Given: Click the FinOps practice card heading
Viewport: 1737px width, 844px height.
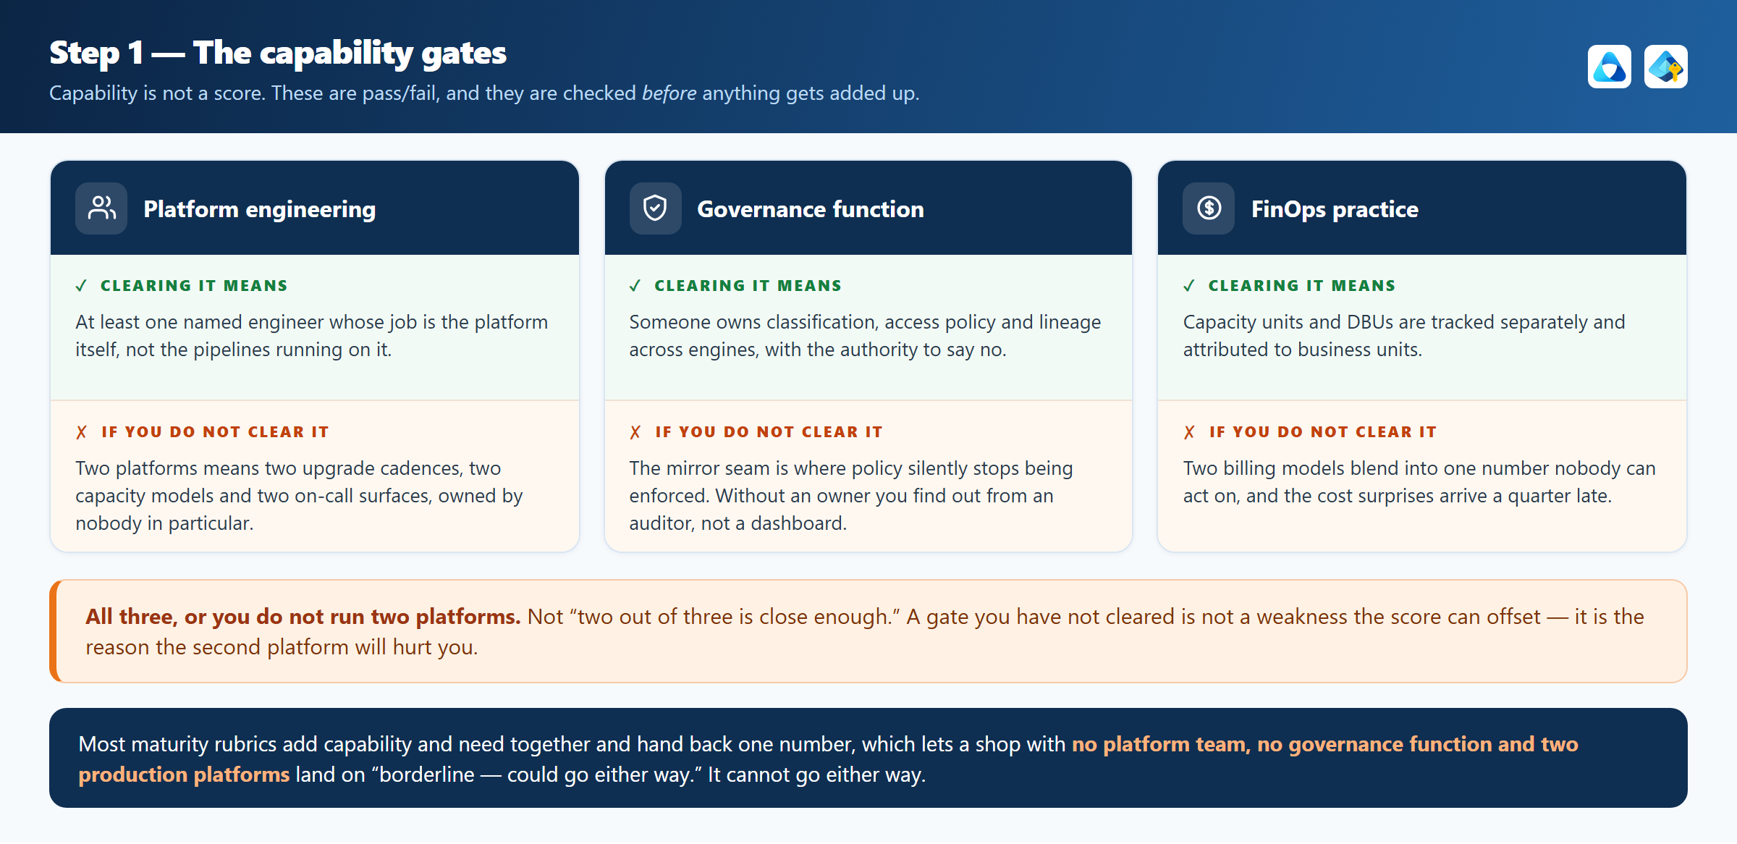Looking at the screenshot, I should (1335, 209).
